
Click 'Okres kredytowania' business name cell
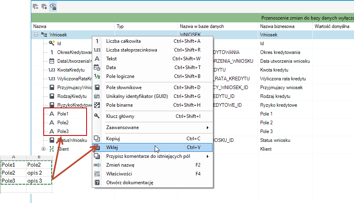click(280, 52)
